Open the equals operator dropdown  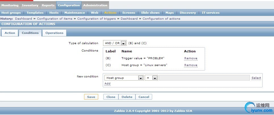[151, 78]
